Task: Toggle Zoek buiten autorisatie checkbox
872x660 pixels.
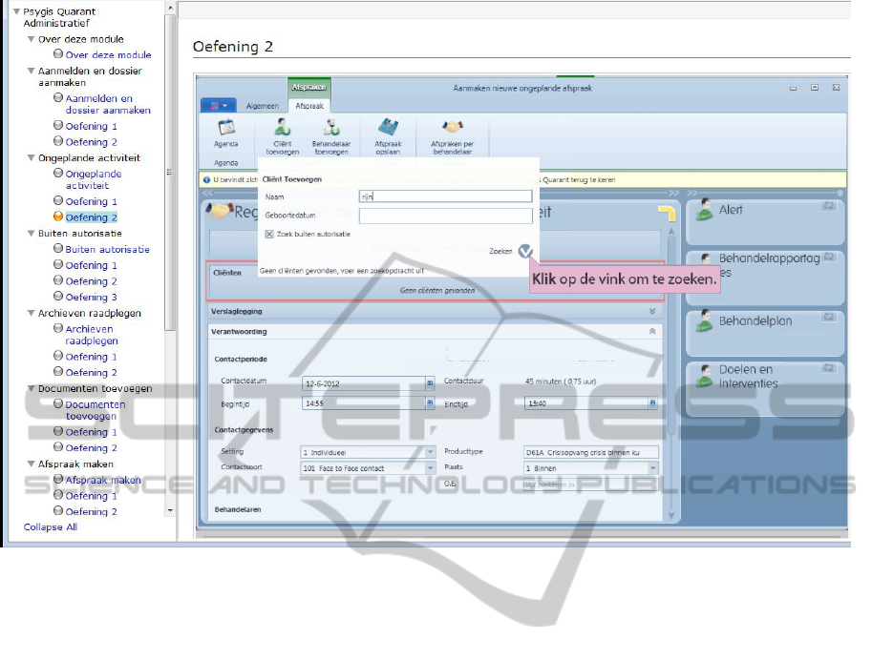Action: (x=269, y=234)
